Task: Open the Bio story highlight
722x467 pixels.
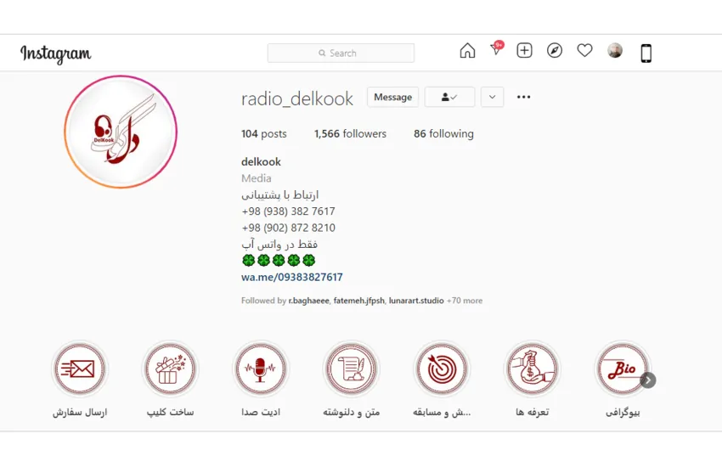Action: [623, 369]
